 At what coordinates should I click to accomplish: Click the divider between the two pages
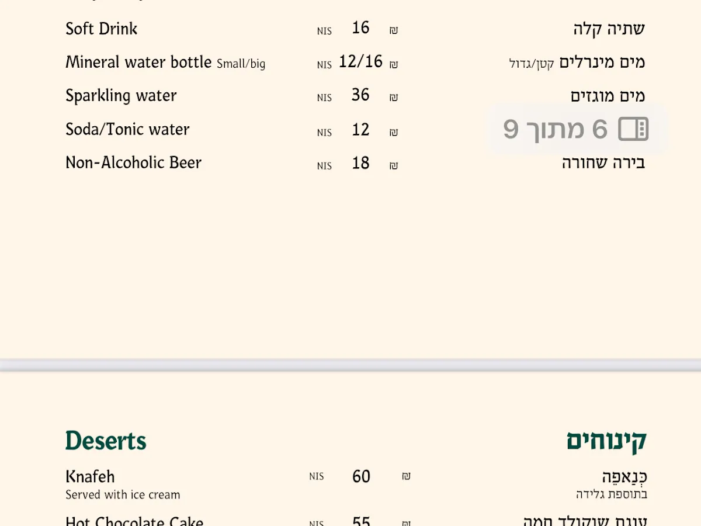tap(350, 365)
